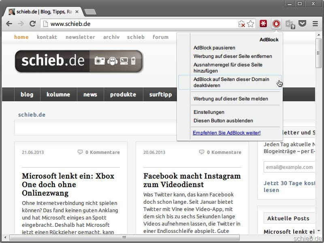Click the browser forward arrow
324x243 pixels.
[21, 24]
